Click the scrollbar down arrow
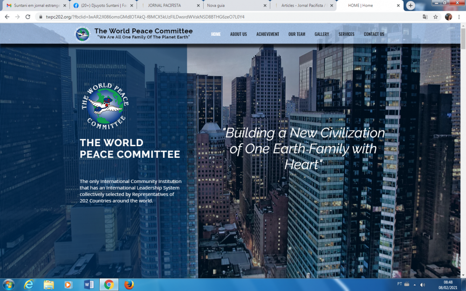466x291 pixels. 463,275
